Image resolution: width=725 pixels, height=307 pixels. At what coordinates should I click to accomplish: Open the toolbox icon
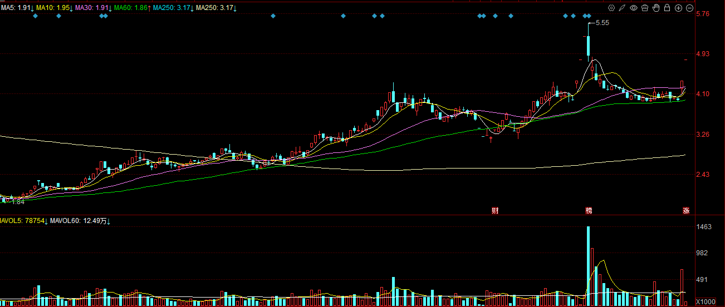(x=645, y=8)
